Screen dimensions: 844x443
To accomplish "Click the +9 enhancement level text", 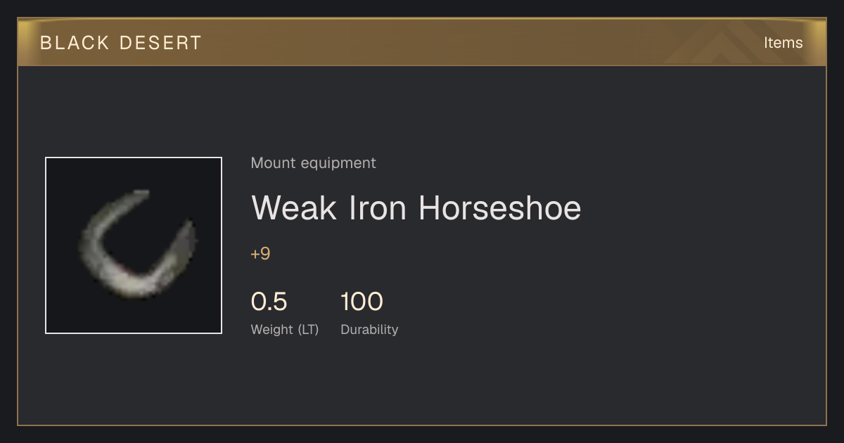I will click(260, 254).
